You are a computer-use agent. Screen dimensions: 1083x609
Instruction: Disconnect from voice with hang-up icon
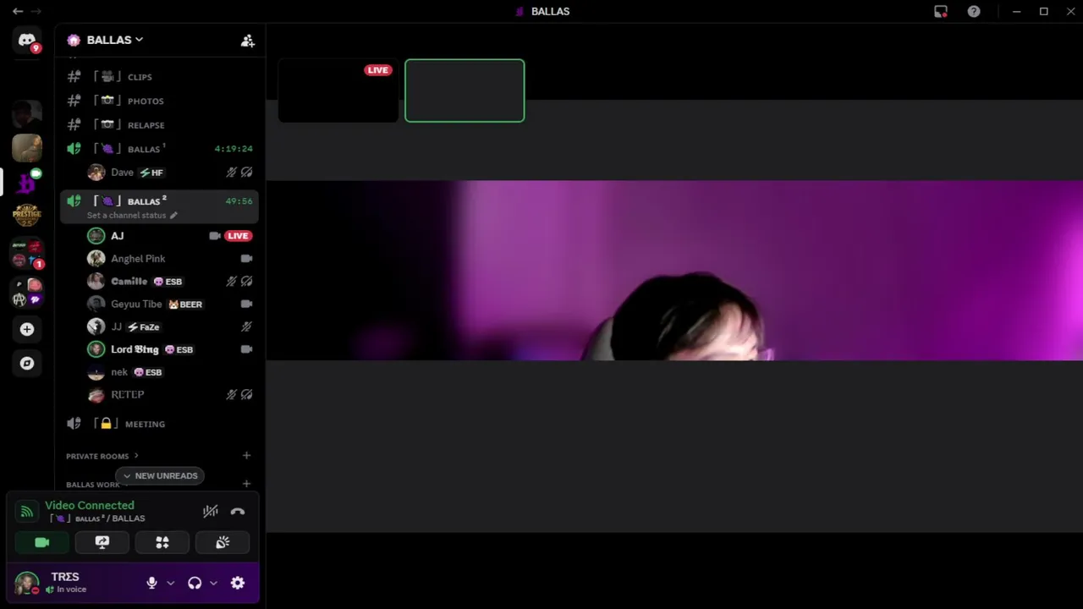(x=238, y=512)
